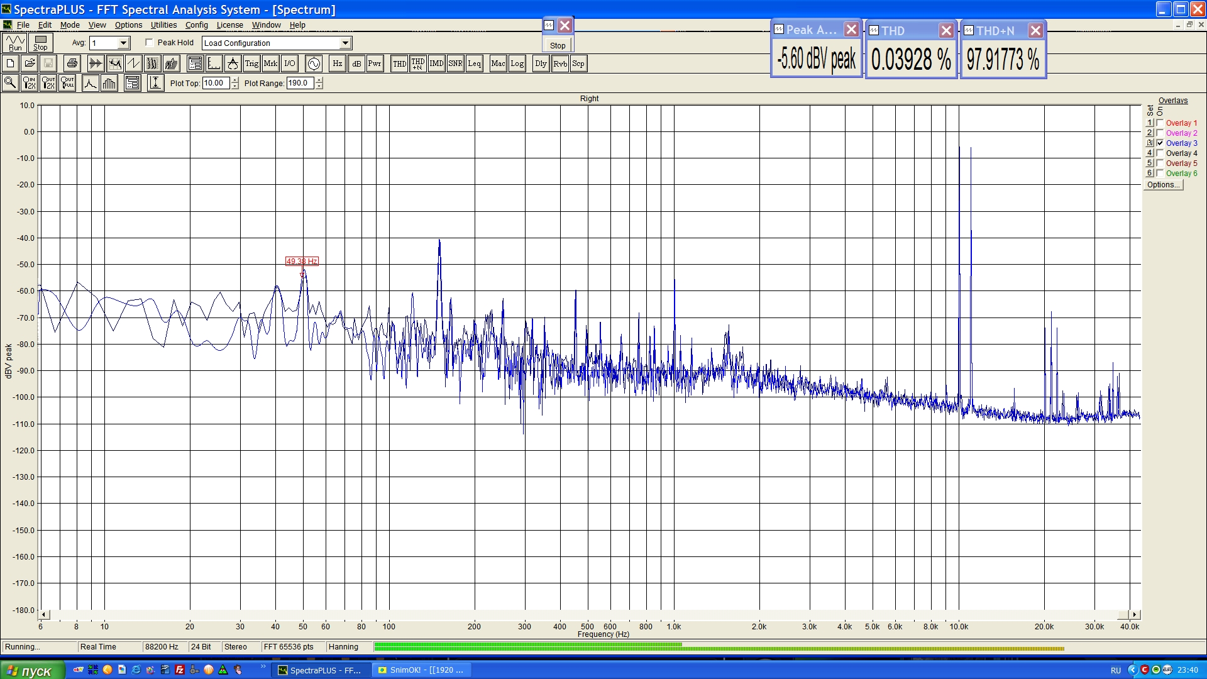Screen dimensions: 1207x679
Task: Click the Zoom In 2X icon
Action: [29, 83]
